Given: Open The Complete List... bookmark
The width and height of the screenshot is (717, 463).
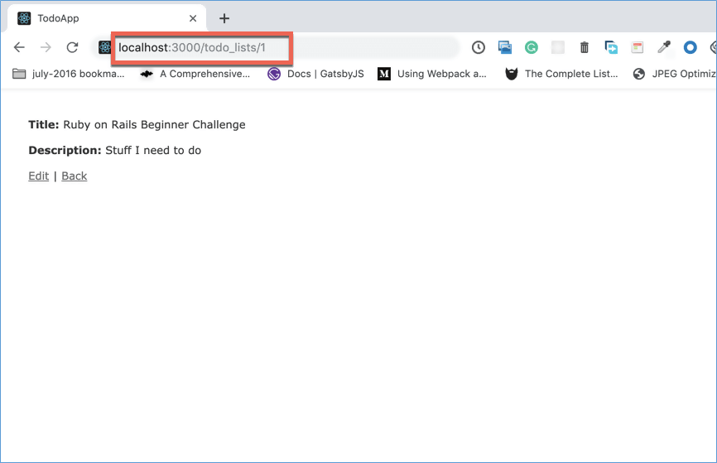Looking at the screenshot, I should pos(561,74).
